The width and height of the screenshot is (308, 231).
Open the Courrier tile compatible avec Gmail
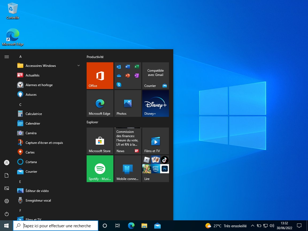(x=156, y=76)
